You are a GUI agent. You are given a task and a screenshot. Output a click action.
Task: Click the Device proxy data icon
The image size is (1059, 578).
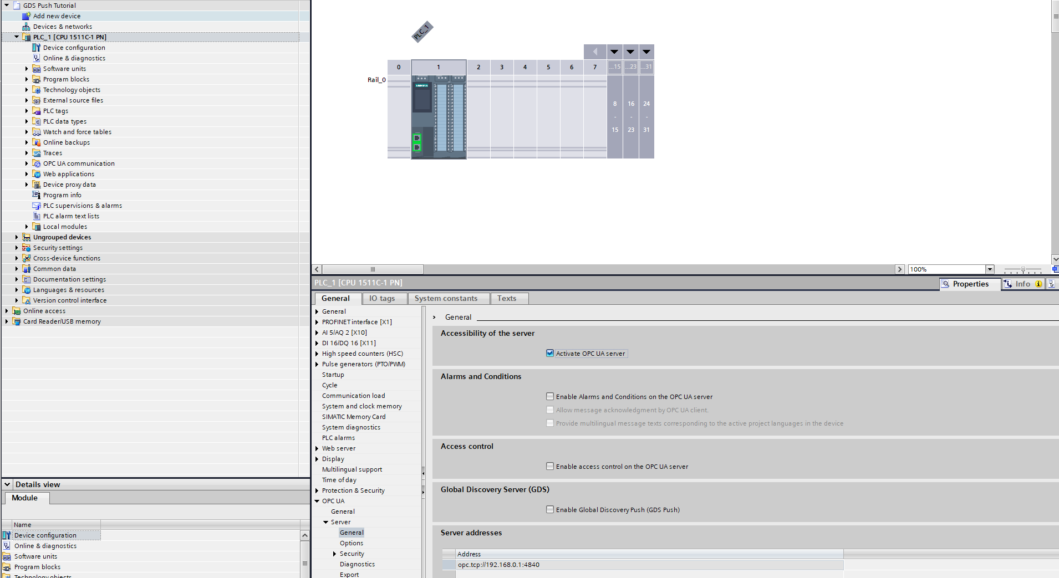click(x=36, y=185)
